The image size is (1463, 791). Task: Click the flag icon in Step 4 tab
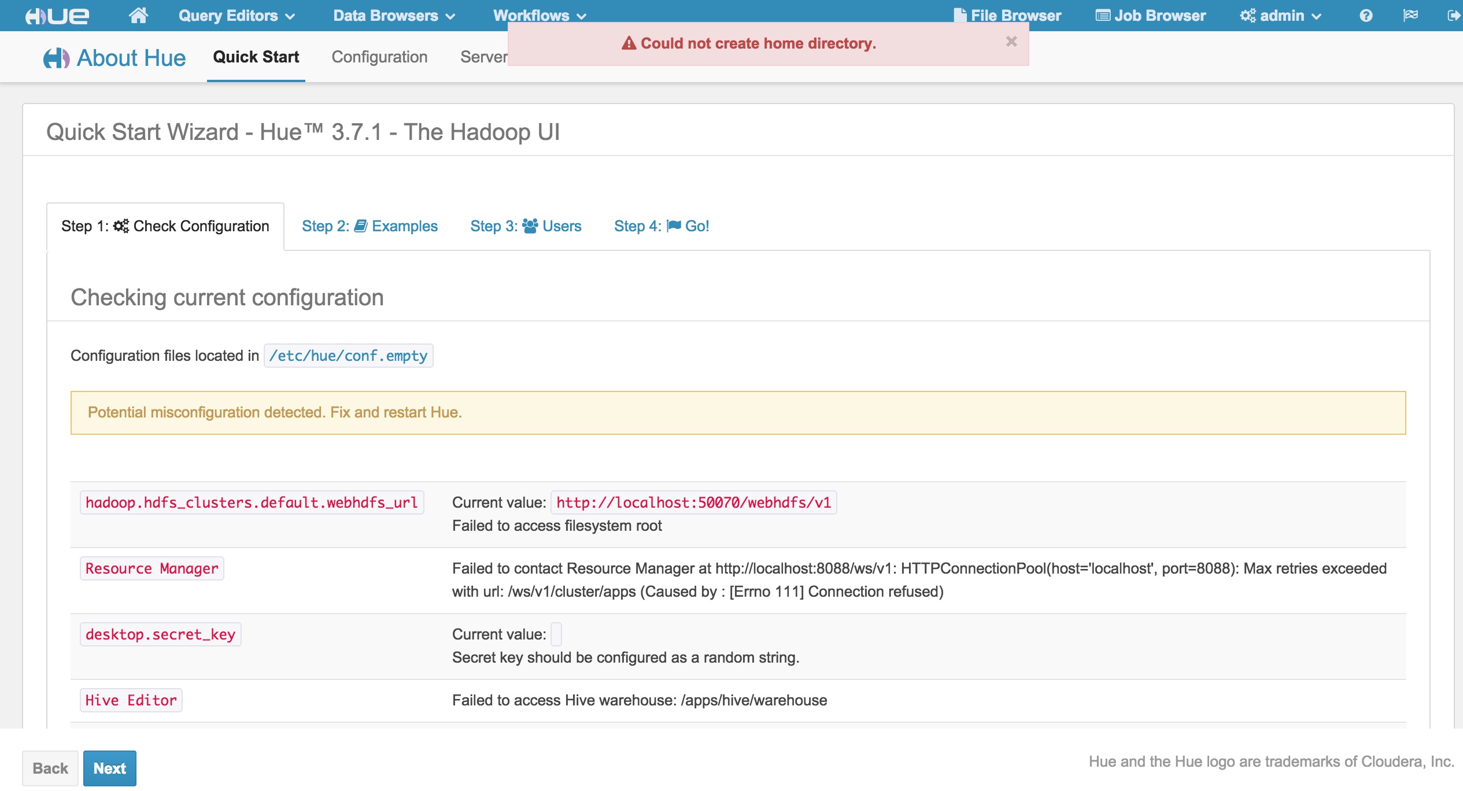coord(673,226)
